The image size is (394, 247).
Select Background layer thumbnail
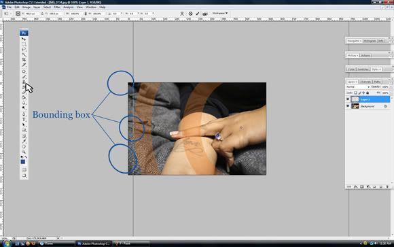pyautogui.click(x=355, y=106)
